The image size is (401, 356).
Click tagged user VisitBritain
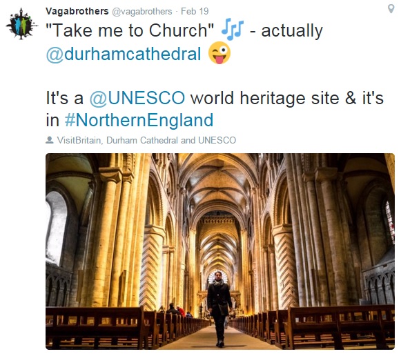point(79,140)
